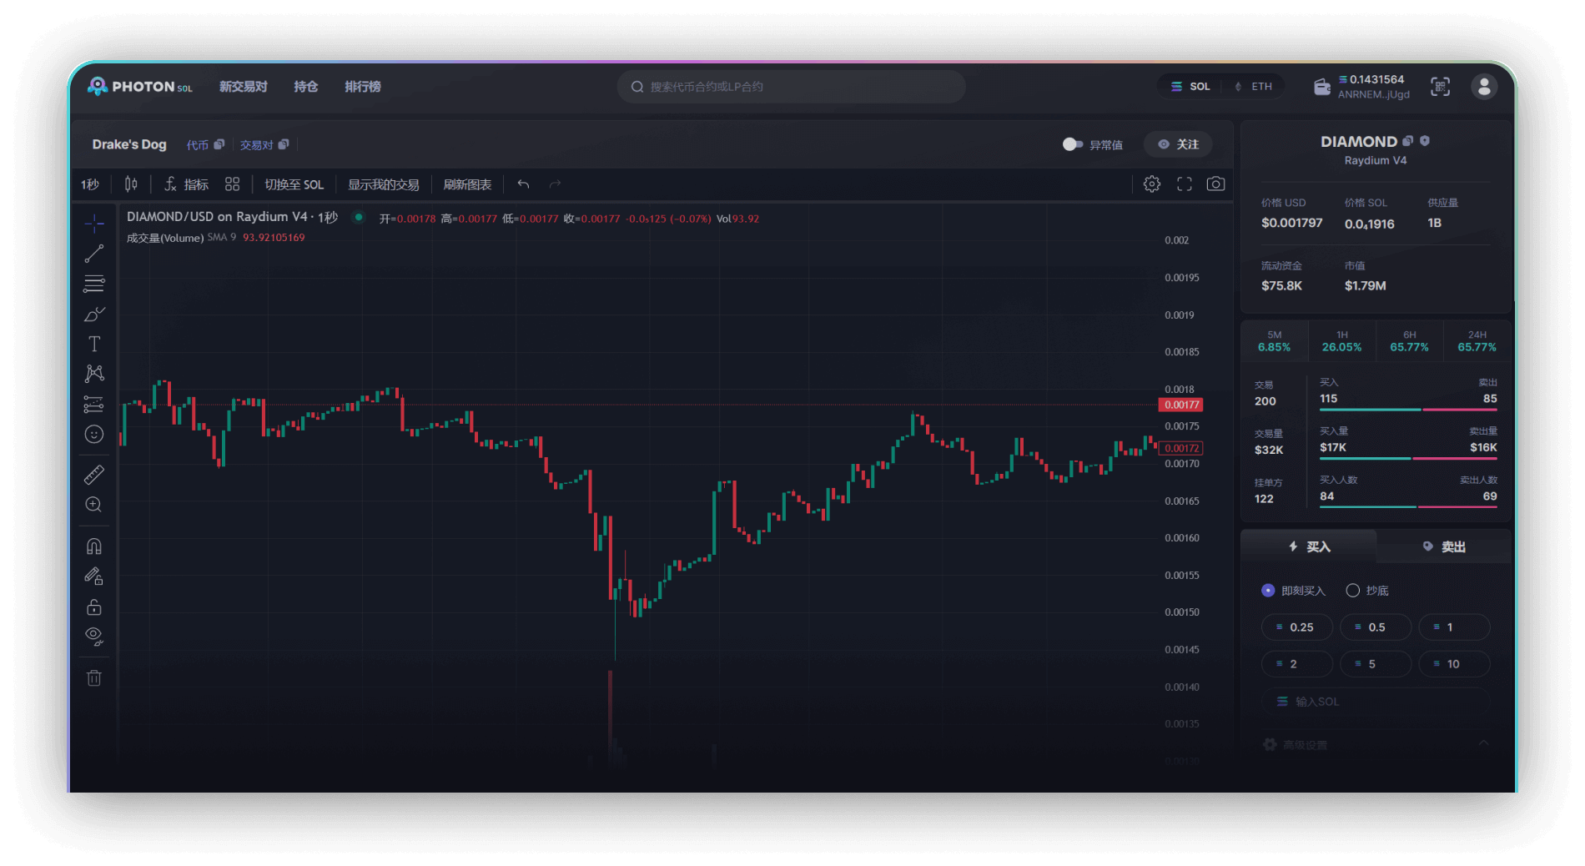
Task: Pick the ruler measure tool
Action: [94, 475]
